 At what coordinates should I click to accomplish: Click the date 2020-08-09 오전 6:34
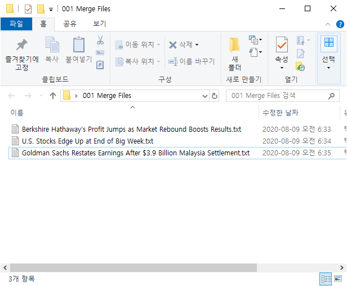point(297,141)
